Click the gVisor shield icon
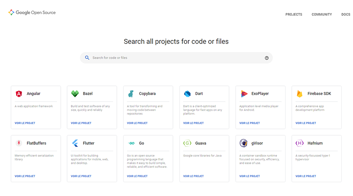Image resolution: width=353 pixels, height=196 pixels. point(243,143)
